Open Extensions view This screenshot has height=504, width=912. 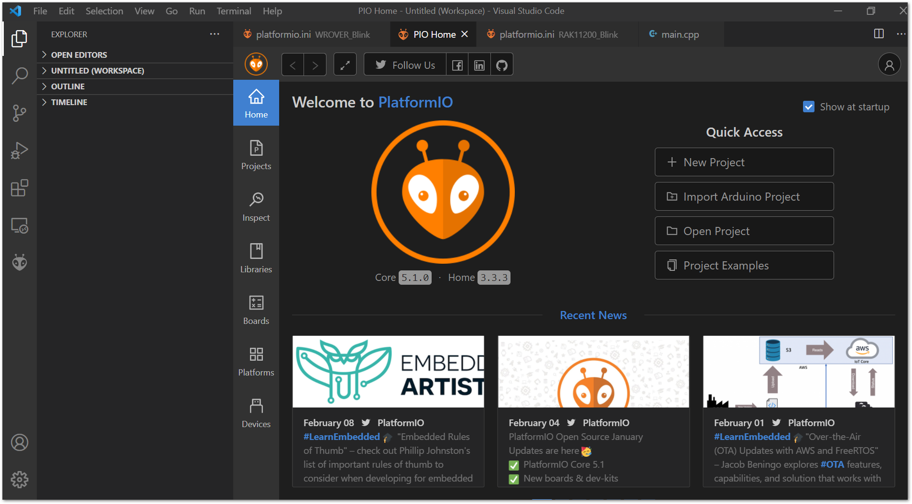click(19, 188)
